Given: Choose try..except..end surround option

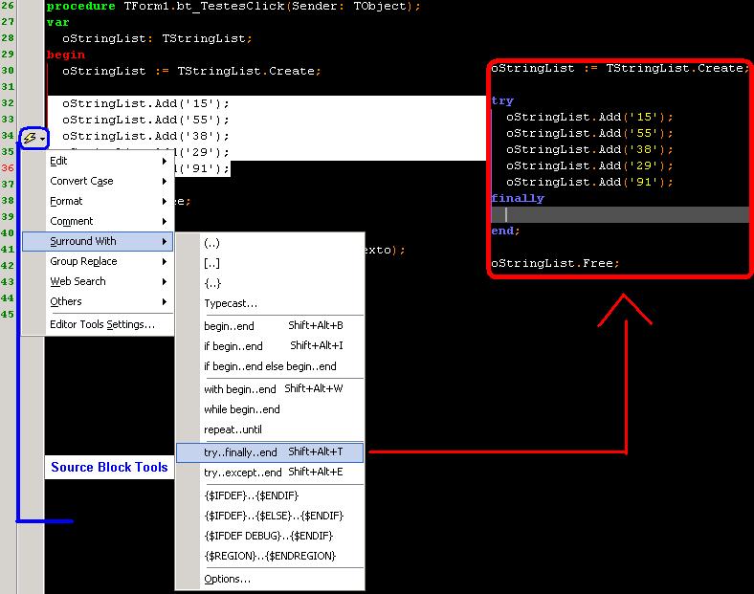Looking at the screenshot, I should point(270,473).
